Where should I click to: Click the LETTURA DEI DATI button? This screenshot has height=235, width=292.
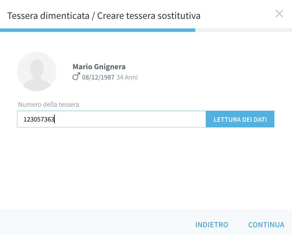click(240, 119)
